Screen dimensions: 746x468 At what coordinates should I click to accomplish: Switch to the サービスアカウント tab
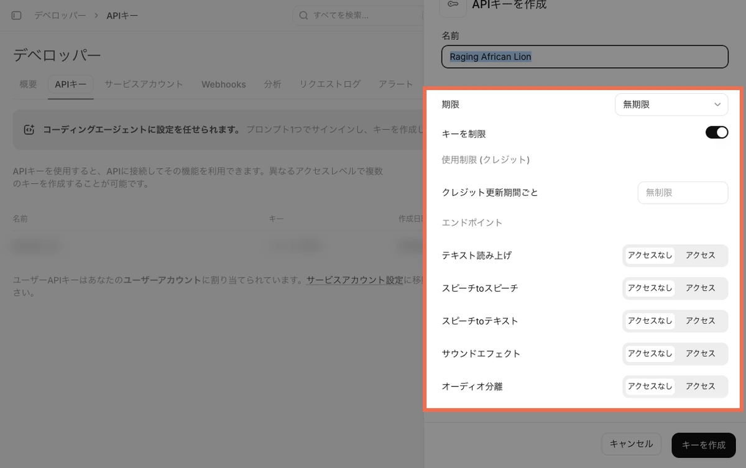(144, 84)
